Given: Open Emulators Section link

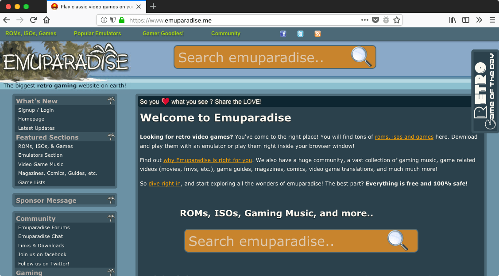Looking at the screenshot, I should point(40,155).
